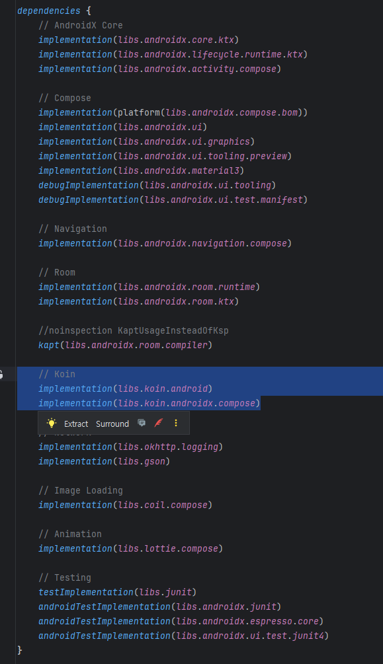Click the Extract action button

tap(75, 424)
